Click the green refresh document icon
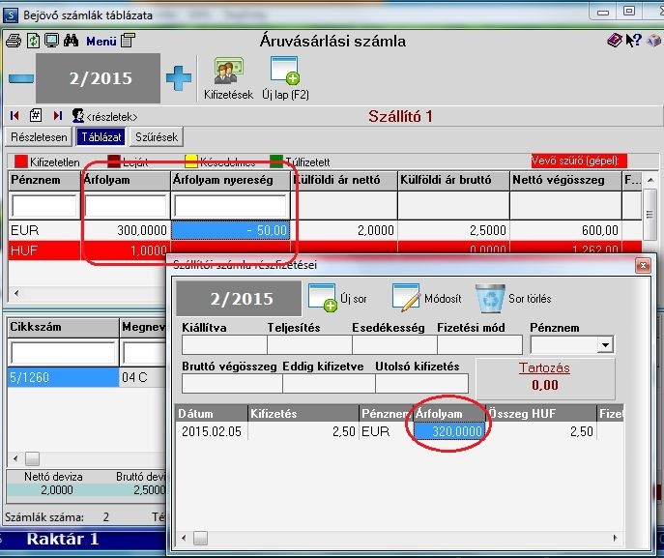The image size is (664, 558). (34, 41)
